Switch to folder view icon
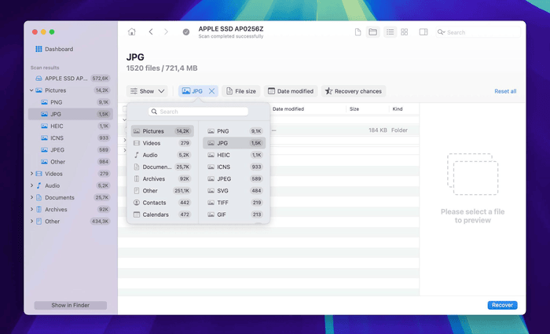 pyautogui.click(x=373, y=32)
